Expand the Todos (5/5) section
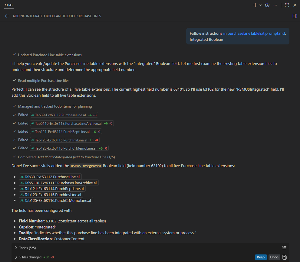Viewport: 300px width, 262px height. point(16,248)
